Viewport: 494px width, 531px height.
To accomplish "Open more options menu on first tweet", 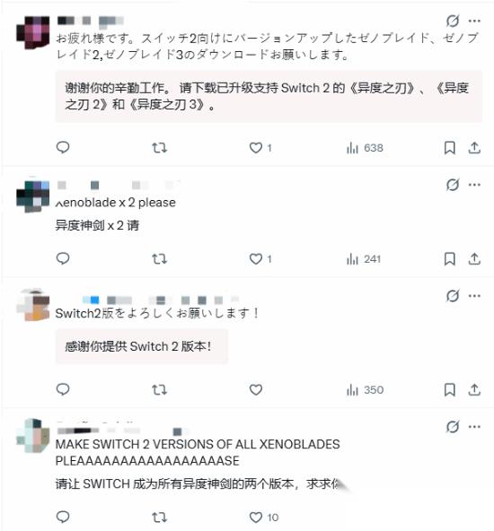I will coord(474,21).
